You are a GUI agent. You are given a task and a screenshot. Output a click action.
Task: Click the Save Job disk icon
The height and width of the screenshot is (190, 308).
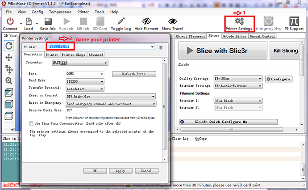click(47, 21)
